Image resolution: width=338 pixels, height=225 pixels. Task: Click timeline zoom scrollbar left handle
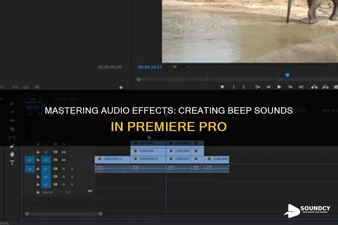pyautogui.click(x=27, y=214)
